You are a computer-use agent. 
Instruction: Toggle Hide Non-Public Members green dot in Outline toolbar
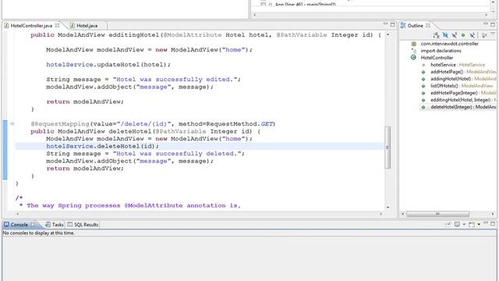[x=463, y=35]
